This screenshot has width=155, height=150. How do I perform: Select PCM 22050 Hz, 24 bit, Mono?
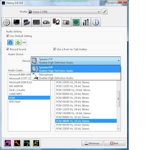click(86, 106)
